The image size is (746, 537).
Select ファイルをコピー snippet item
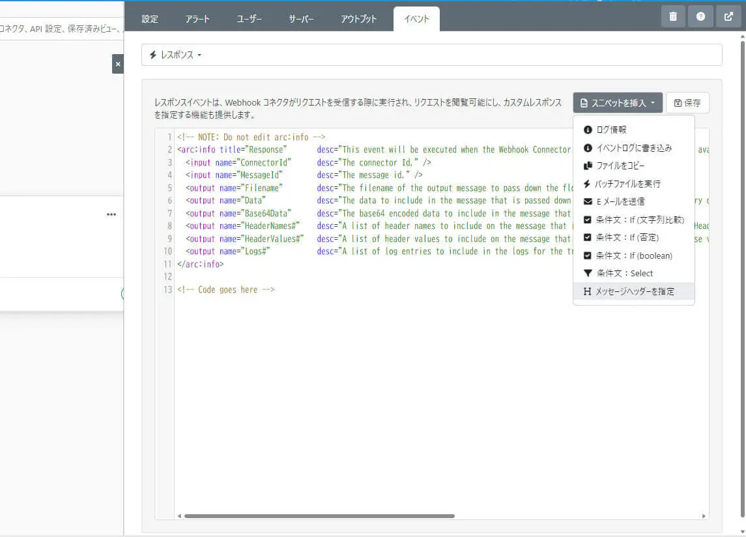coord(620,166)
